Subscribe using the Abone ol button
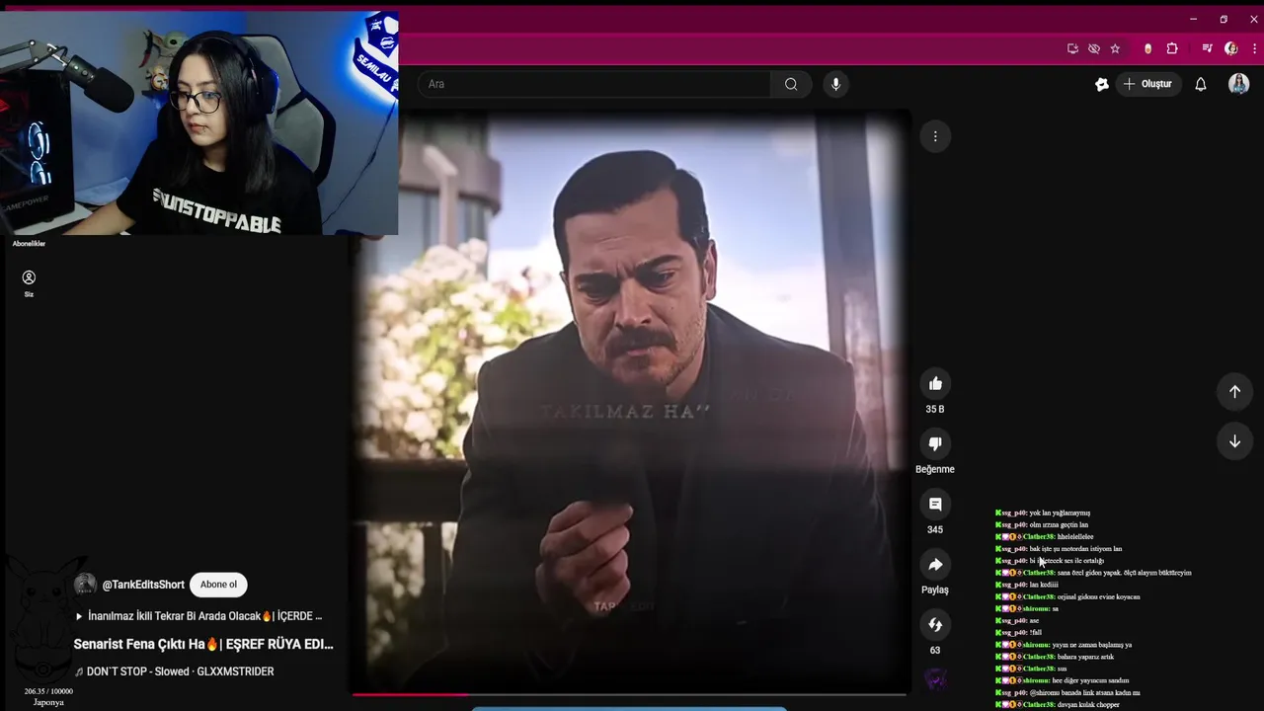 pos(218,585)
